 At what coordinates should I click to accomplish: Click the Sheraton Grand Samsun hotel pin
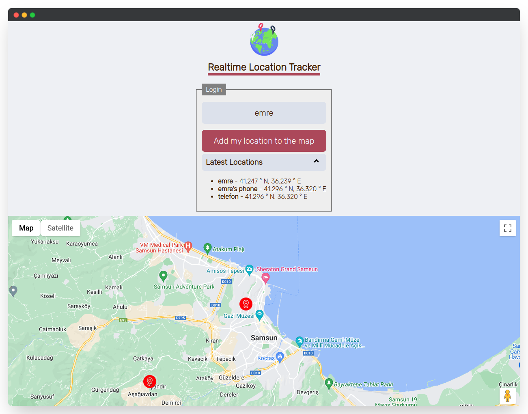click(265, 278)
